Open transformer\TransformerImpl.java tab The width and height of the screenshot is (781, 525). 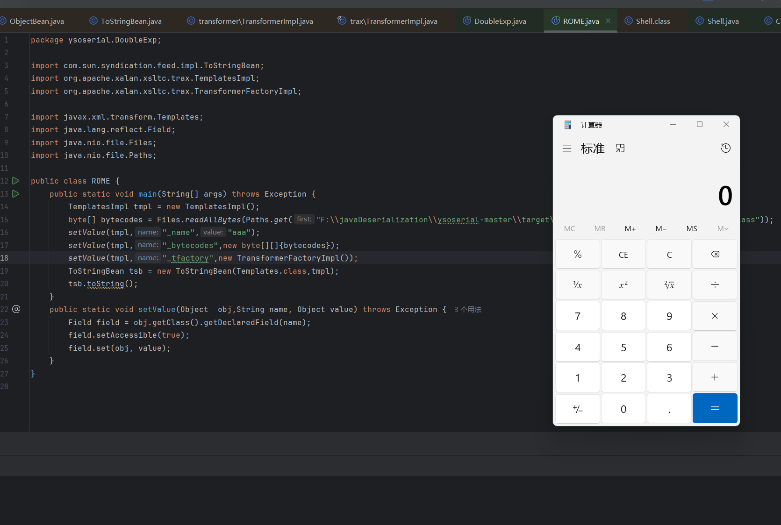pyautogui.click(x=250, y=21)
